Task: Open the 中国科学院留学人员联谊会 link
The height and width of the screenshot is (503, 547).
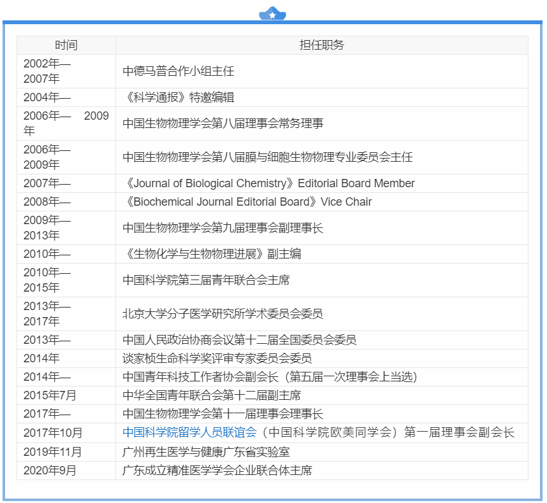Action: (189, 433)
